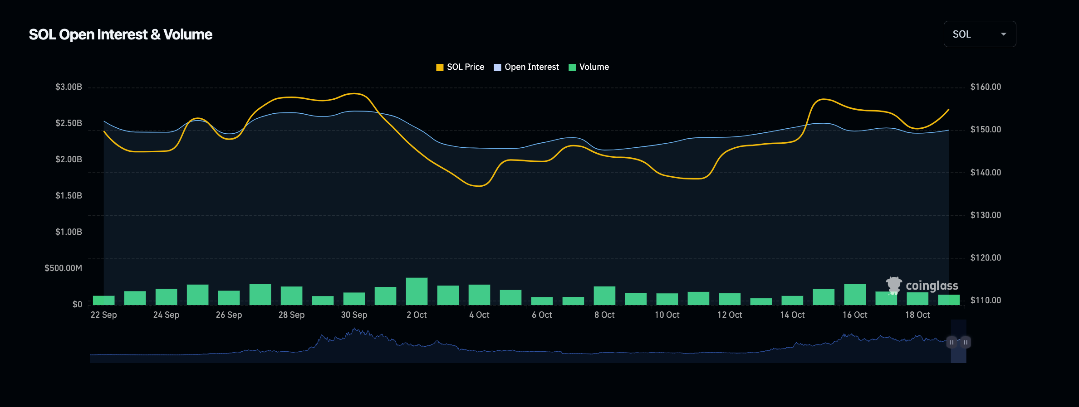This screenshot has width=1079, height=407.
Task: Click the '$110.00' right axis label
Action: (x=986, y=300)
